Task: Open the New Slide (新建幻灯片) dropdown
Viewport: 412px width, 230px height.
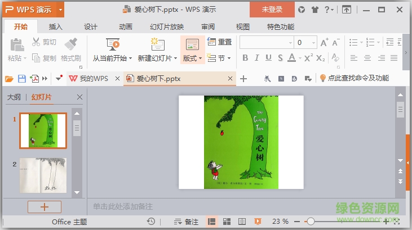Action: (x=157, y=58)
